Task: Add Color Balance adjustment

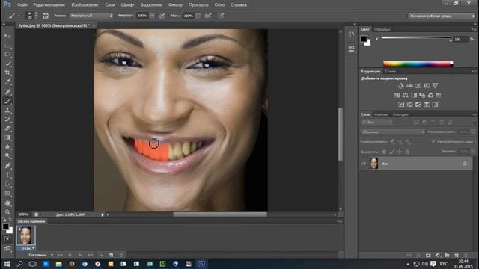Action: click(406, 95)
